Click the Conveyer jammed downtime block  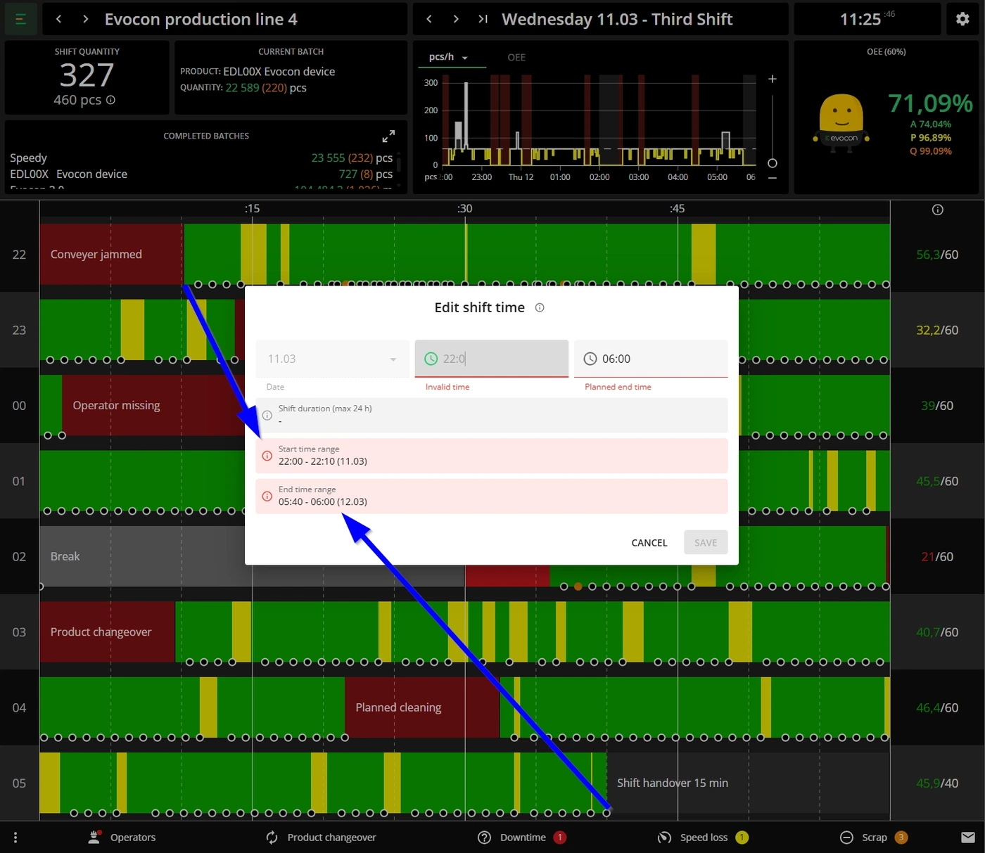tap(111, 255)
